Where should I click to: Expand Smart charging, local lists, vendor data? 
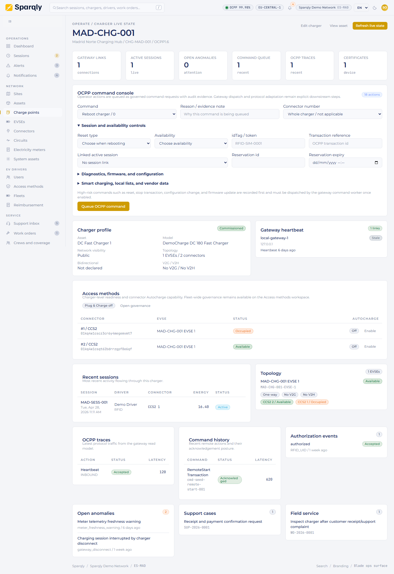(123, 183)
